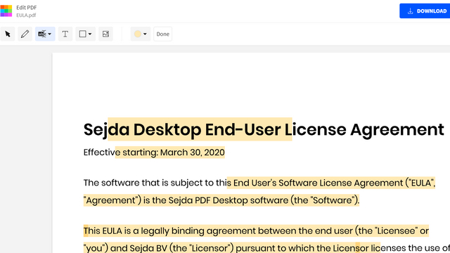Click the download arrow icon
The image size is (450, 253).
click(411, 11)
